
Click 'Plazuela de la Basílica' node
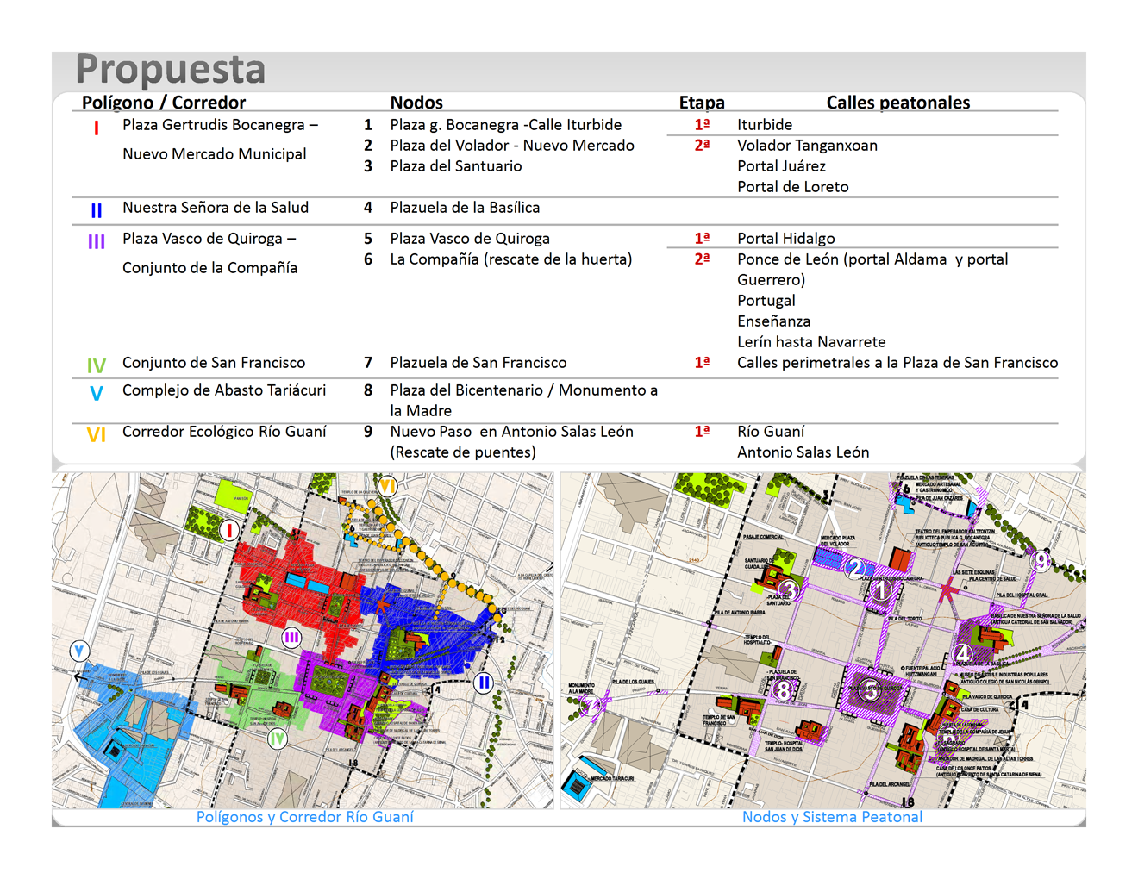click(465, 207)
